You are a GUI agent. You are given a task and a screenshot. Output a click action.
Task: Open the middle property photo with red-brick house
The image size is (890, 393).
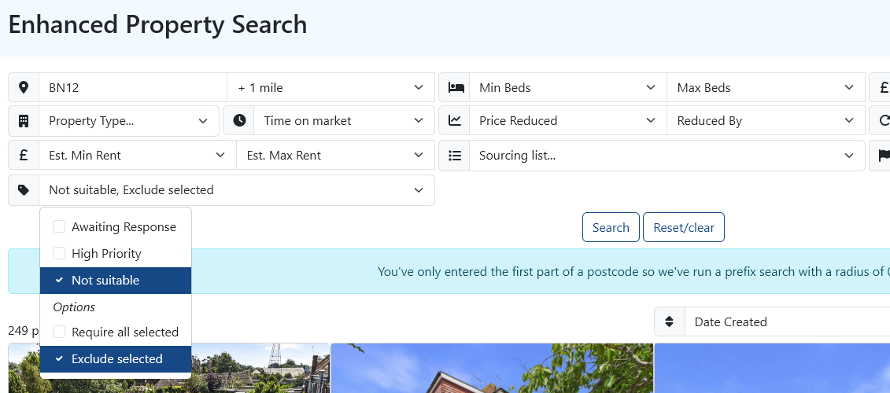tap(492, 368)
